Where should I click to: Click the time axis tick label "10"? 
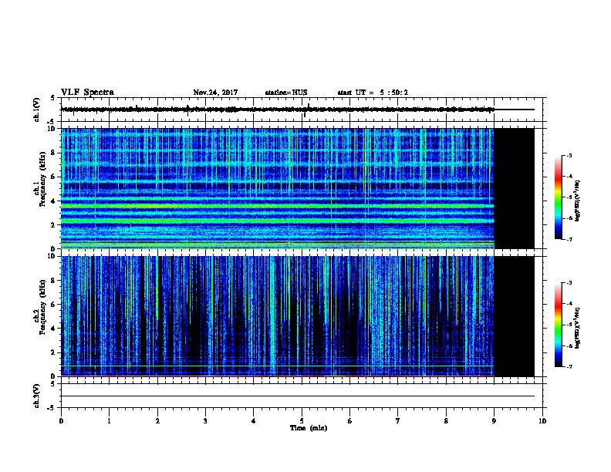point(542,421)
